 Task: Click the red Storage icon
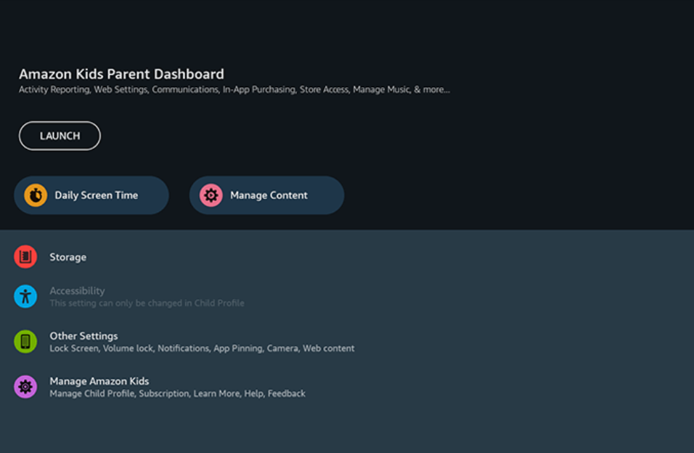pyautogui.click(x=25, y=257)
